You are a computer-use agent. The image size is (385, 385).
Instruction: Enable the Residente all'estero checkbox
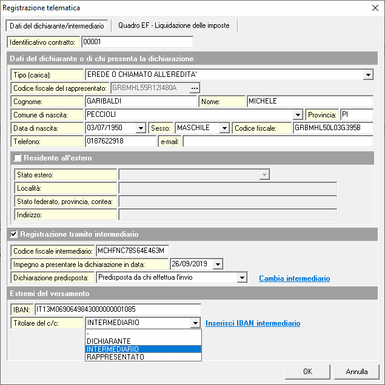(18, 158)
